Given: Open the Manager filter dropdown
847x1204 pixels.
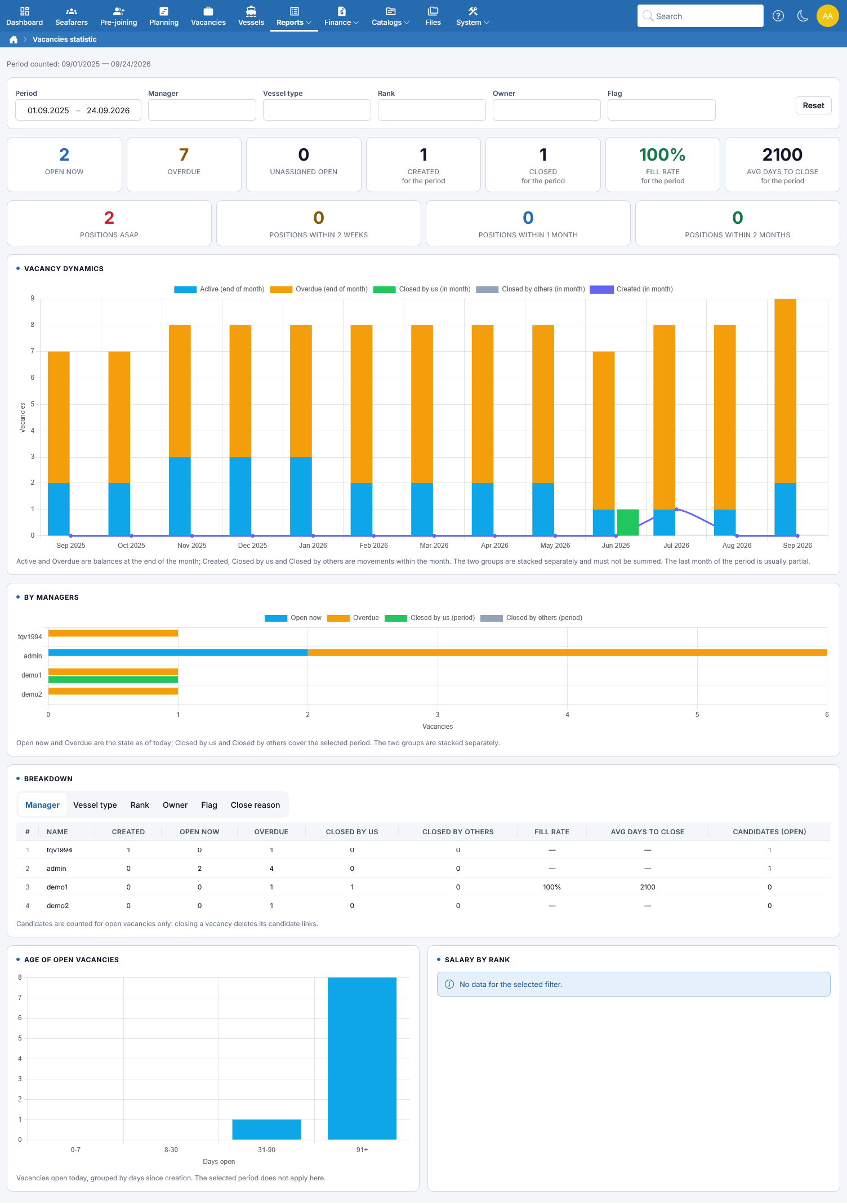Looking at the screenshot, I should (202, 110).
